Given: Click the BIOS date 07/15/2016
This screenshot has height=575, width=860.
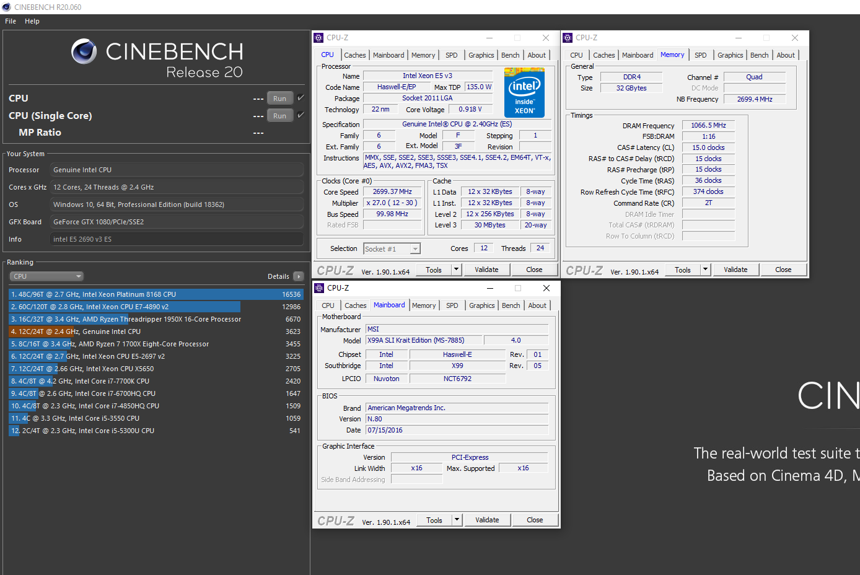Looking at the screenshot, I should [457, 430].
